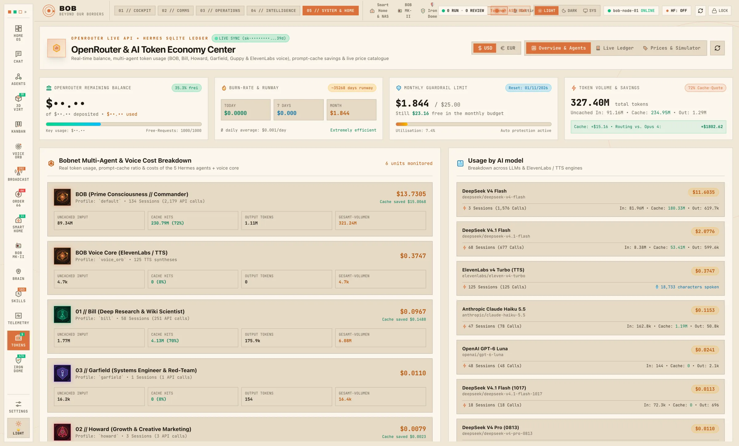Go to Agents in sidebar
Screen dimensions: 739x446
18,79
